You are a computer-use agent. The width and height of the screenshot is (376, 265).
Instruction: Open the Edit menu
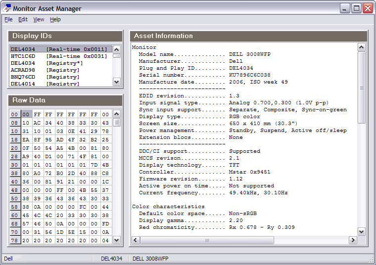(23, 19)
